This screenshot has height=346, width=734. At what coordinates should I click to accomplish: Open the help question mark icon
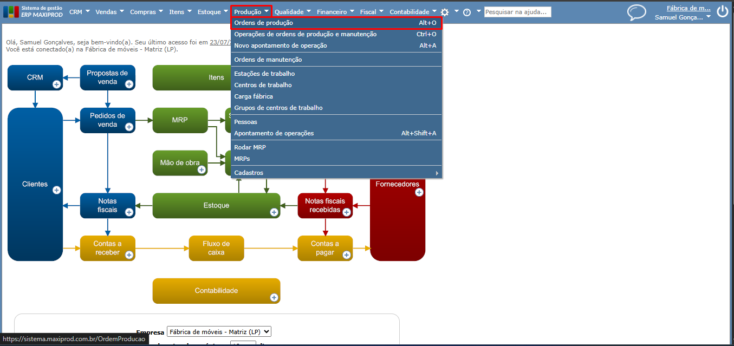point(467,12)
